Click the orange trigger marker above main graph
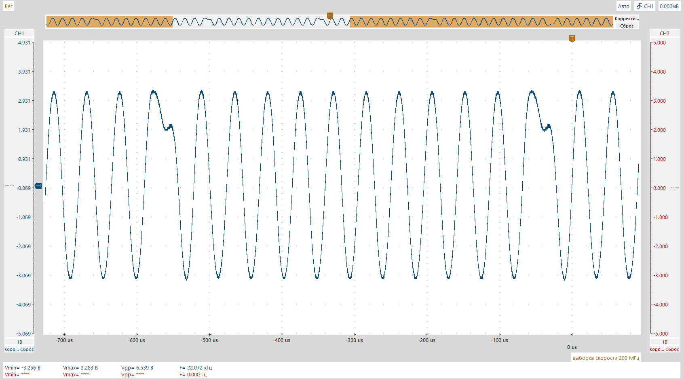Viewport: 684px width, 380px height. pos(572,39)
